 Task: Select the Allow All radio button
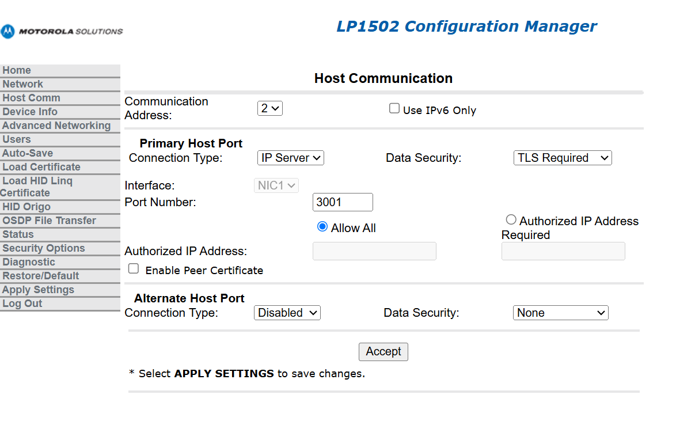pyautogui.click(x=322, y=227)
